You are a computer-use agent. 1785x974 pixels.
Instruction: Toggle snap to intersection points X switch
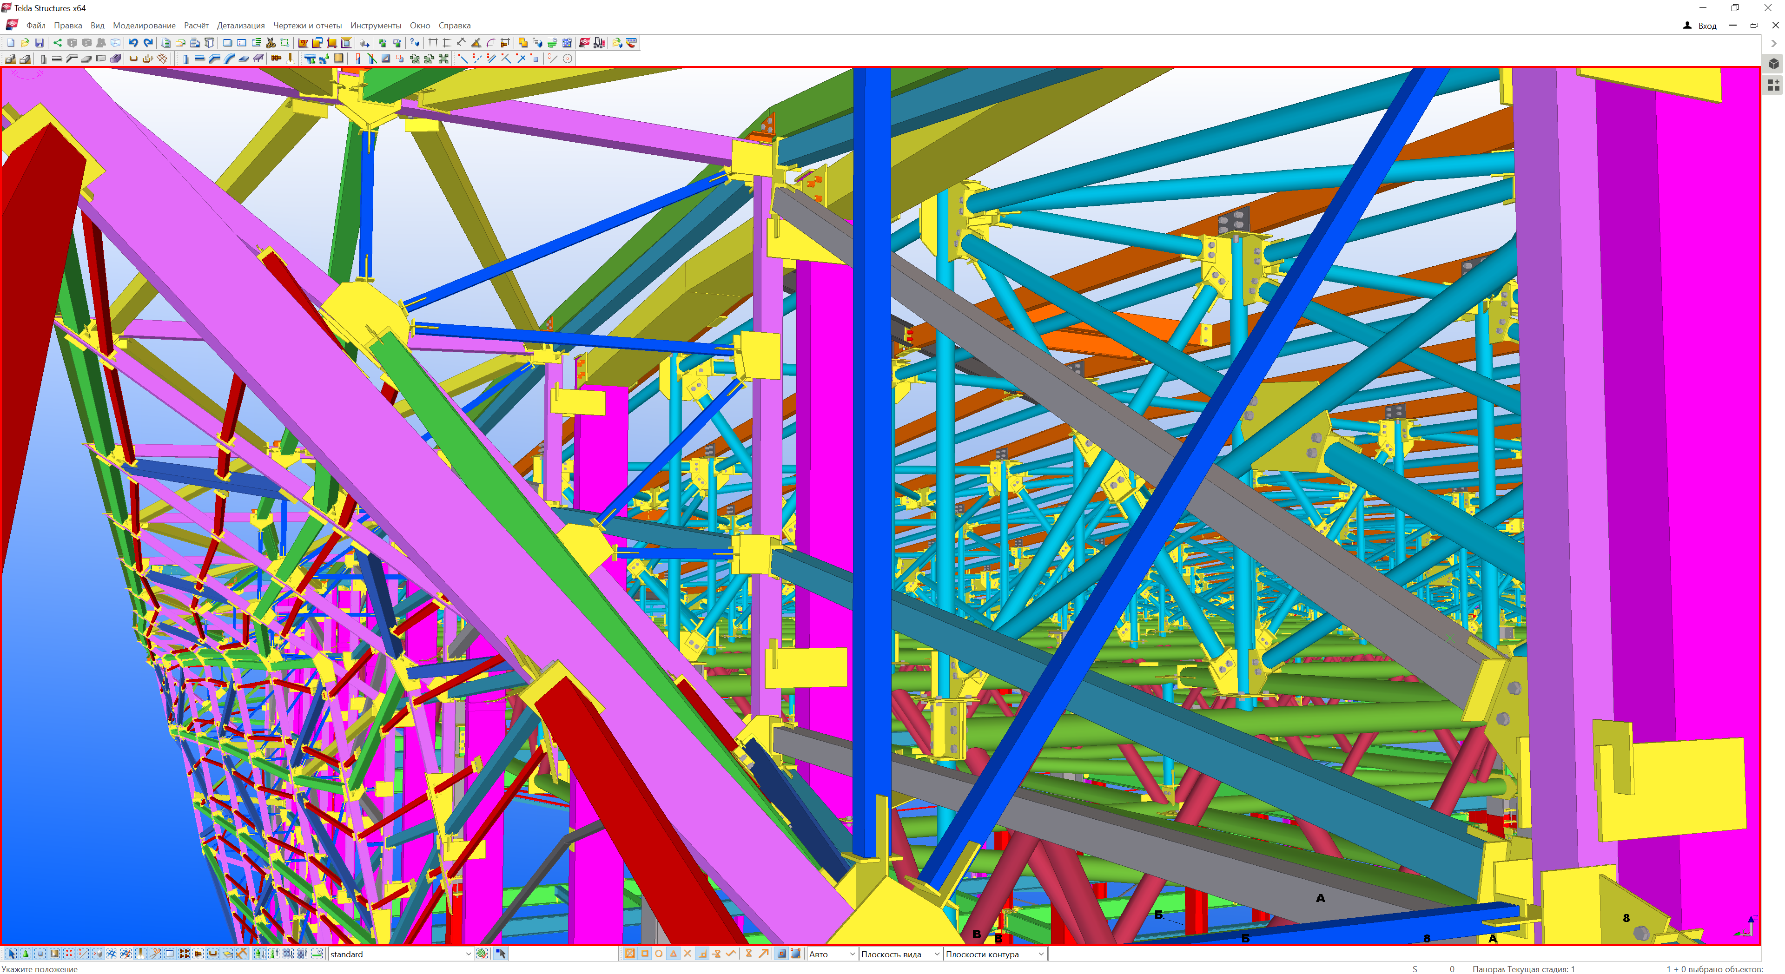[x=688, y=954]
